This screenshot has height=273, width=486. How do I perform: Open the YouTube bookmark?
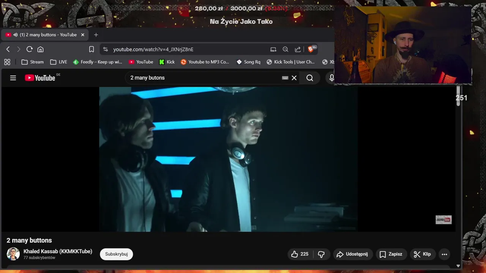pos(141,62)
